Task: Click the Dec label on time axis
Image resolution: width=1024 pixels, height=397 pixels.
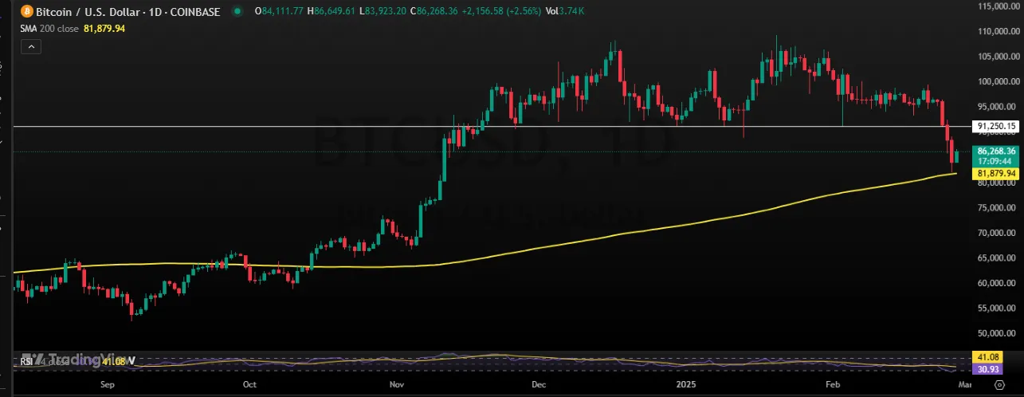Action: [x=538, y=384]
